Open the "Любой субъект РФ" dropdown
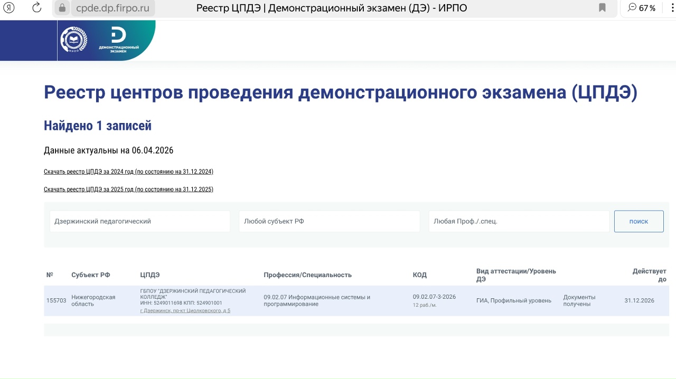The image size is (676, 379). 329,222
